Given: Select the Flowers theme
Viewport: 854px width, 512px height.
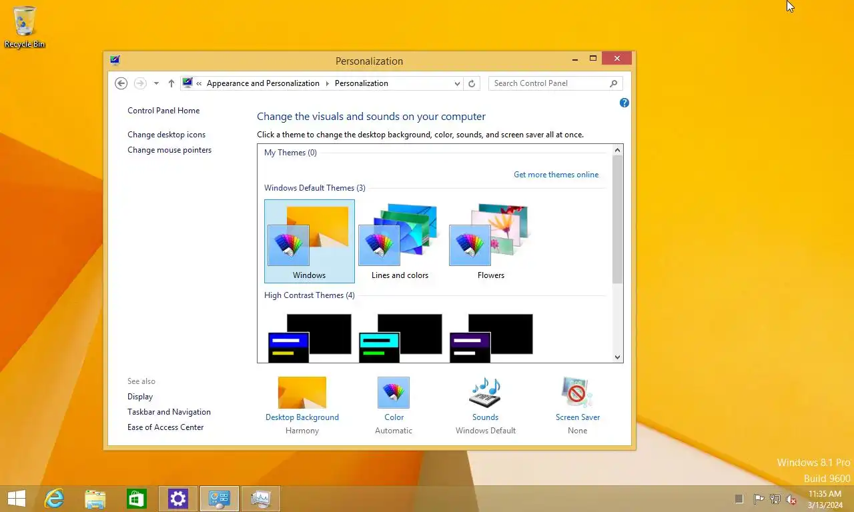Looking at the screenshot, I should pyautogui.click(x=491, y=241).
